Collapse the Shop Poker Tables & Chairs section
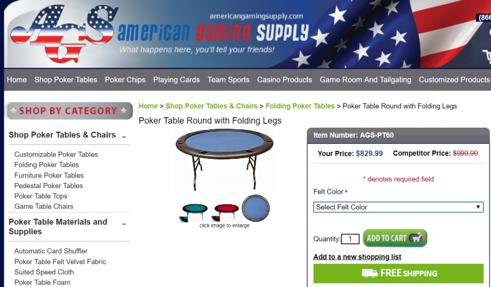This screenshot has width=491, height=287. click(x=124, y=137)
